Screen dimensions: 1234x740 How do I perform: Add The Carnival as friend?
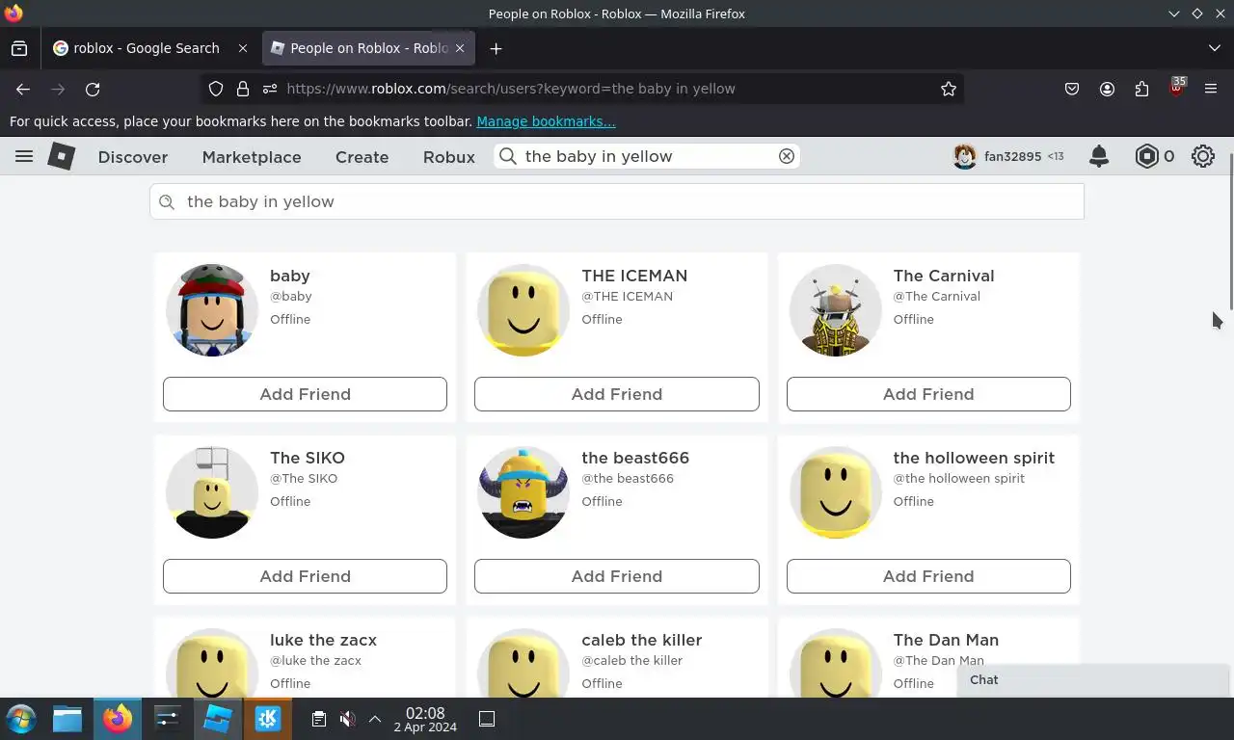point(928,394)
